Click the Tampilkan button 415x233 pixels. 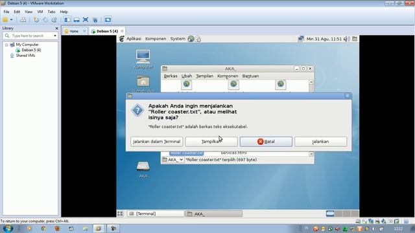click(x=211, y=142)
